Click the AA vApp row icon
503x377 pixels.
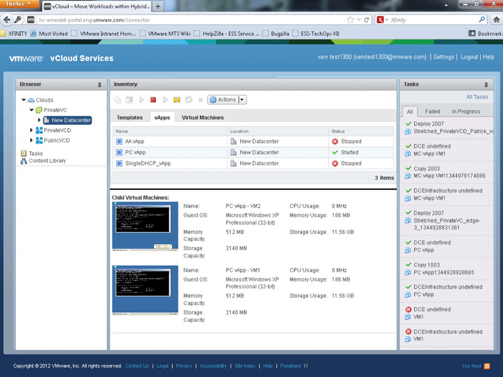click(119, 141)
